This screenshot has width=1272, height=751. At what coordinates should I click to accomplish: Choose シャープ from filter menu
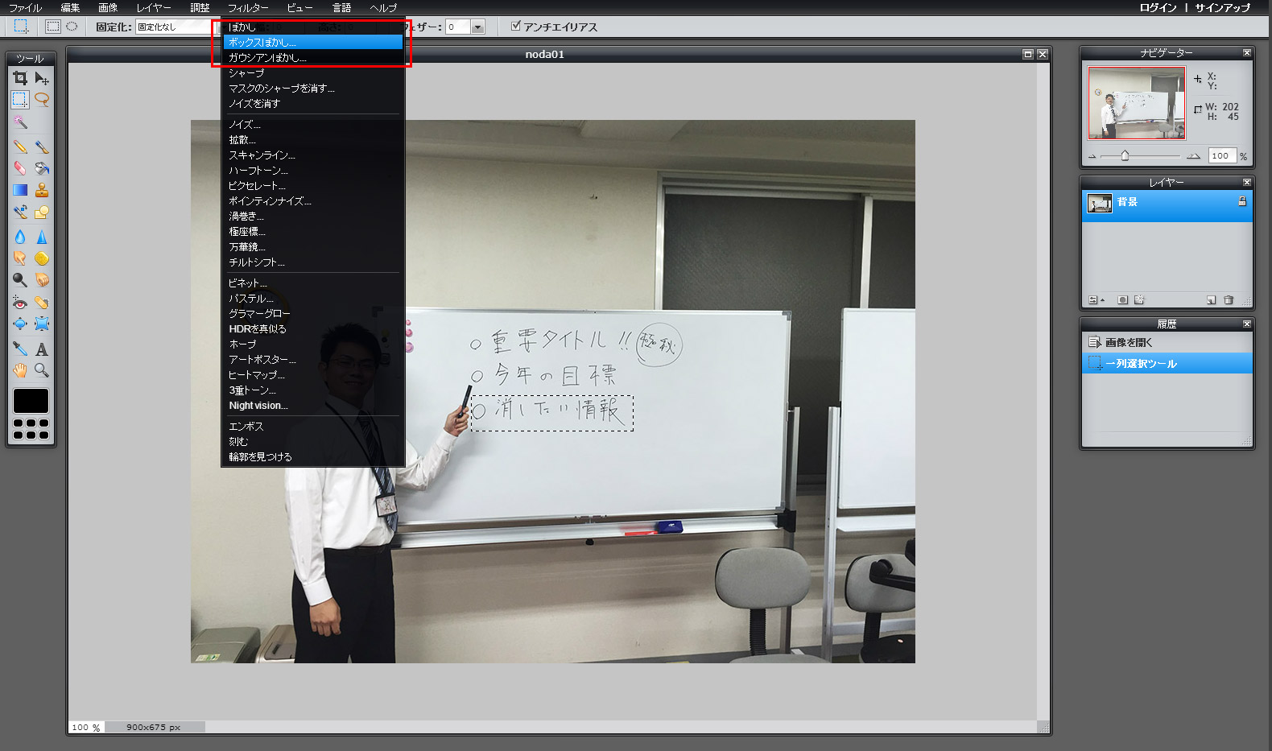point(312,73)
